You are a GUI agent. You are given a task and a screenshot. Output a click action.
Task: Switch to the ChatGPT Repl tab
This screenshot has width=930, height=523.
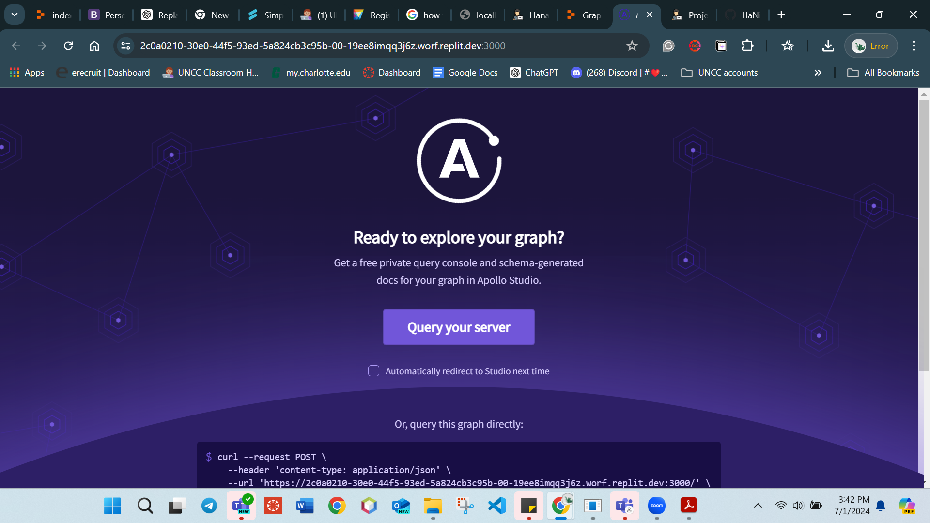click(159, 15)
